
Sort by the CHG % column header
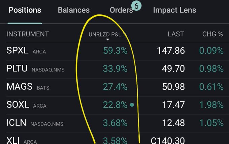coord(212,34)
